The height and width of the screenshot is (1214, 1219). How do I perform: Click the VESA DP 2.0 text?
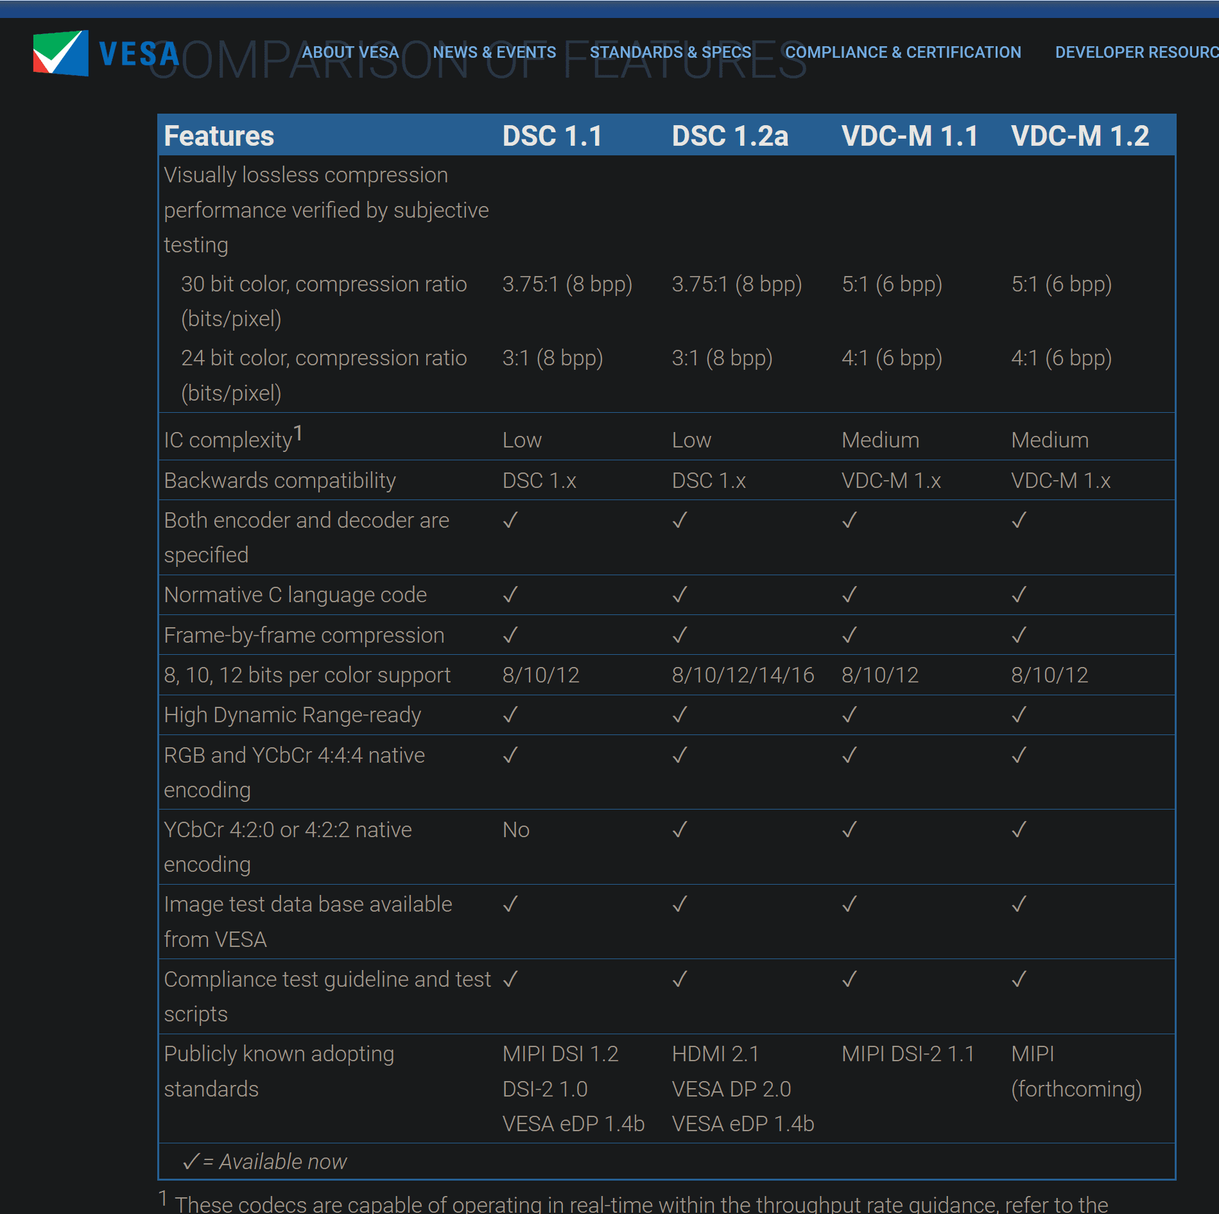coord(731,1089)
